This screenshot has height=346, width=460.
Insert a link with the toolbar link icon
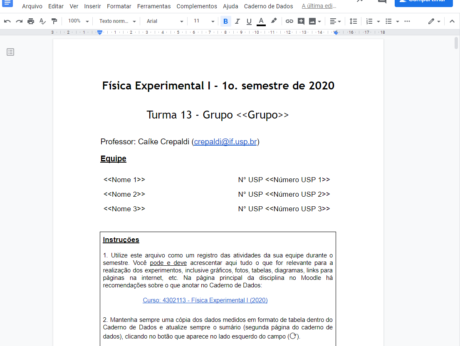[289, 21]
